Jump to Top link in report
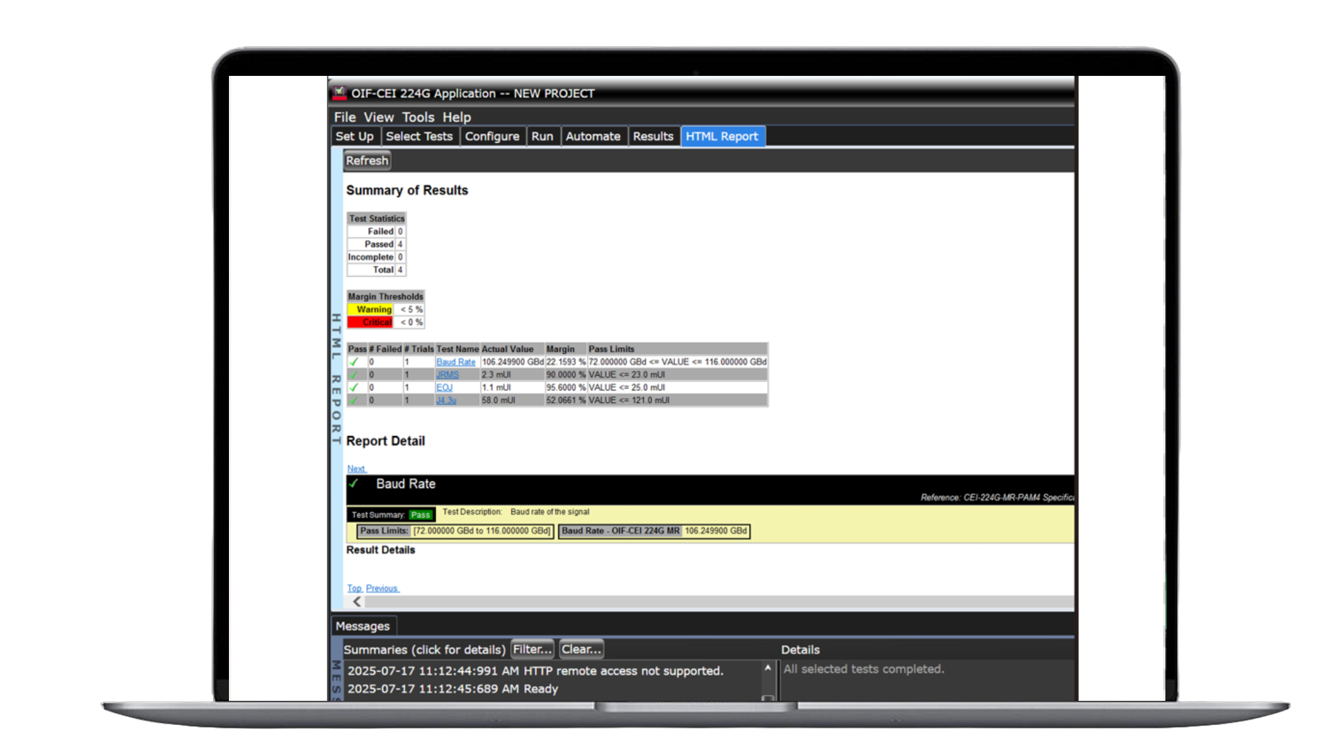The width and height of the screenshot is (1324, 745). (354, 588)
